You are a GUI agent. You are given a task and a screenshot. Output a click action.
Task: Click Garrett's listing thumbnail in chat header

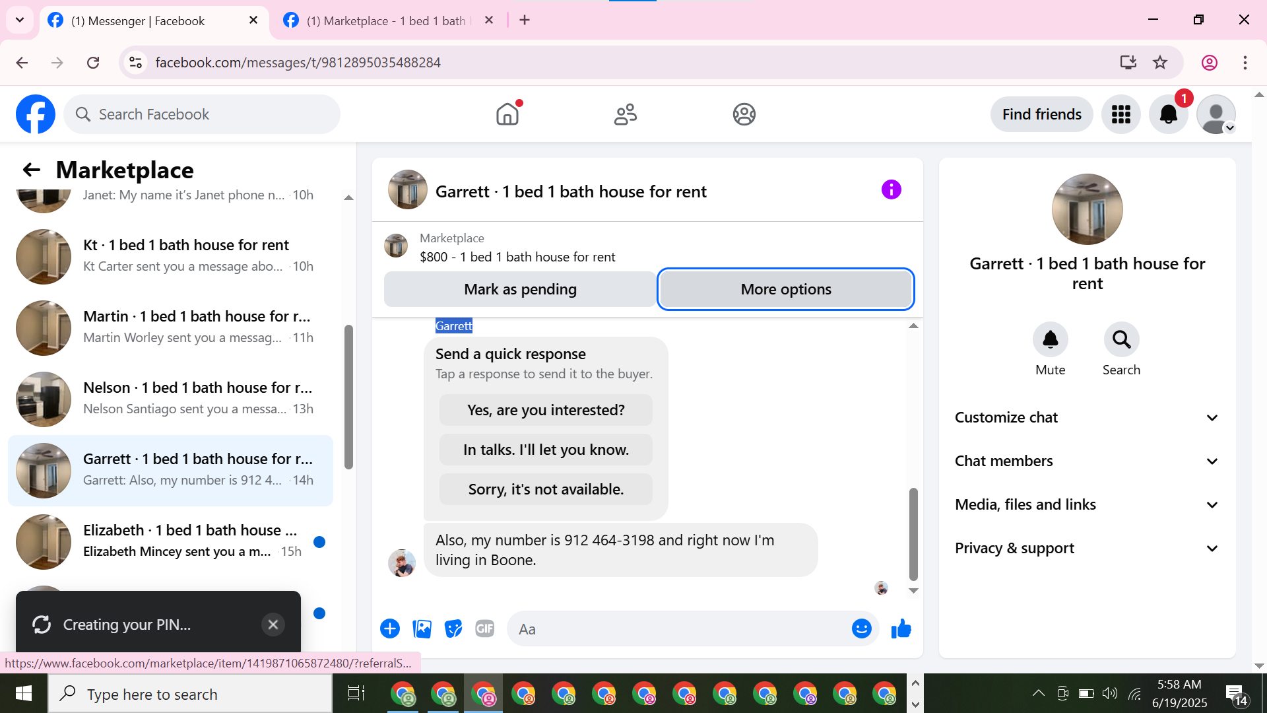(408, 190)
